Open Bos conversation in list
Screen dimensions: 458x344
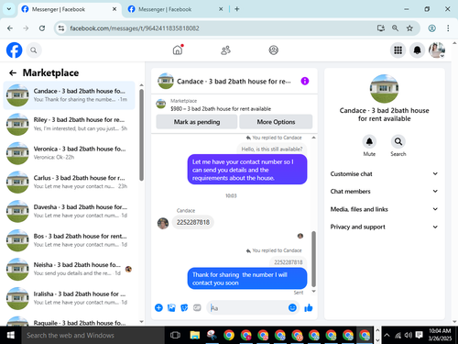69,240
